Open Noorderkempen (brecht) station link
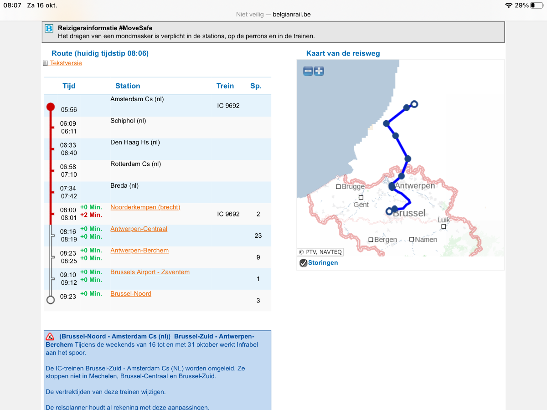Screen dimensions: 547x410 (145, 207)
